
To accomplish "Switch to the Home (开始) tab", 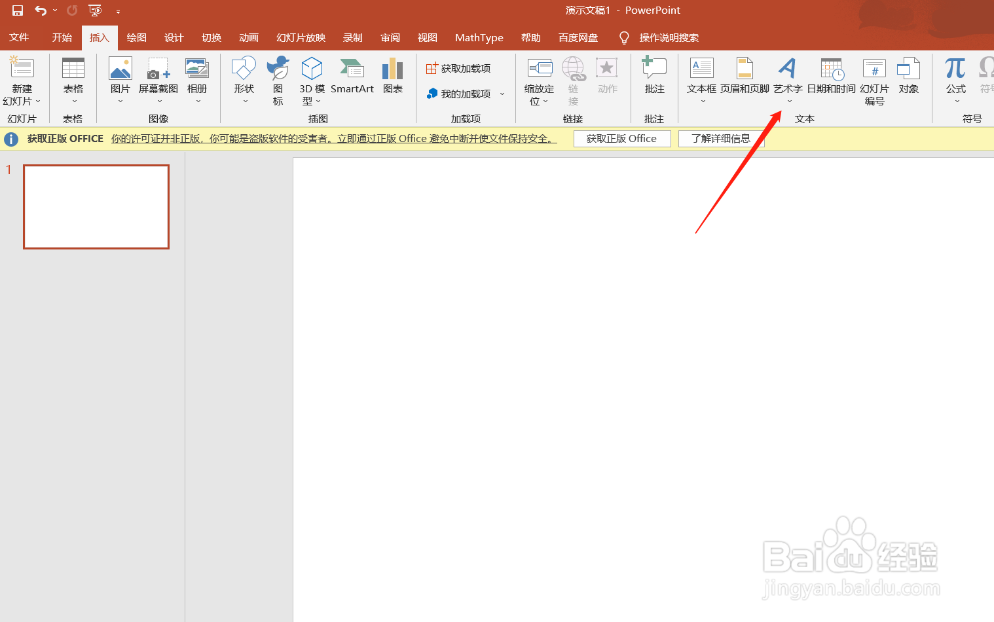I will pos(62,38).
